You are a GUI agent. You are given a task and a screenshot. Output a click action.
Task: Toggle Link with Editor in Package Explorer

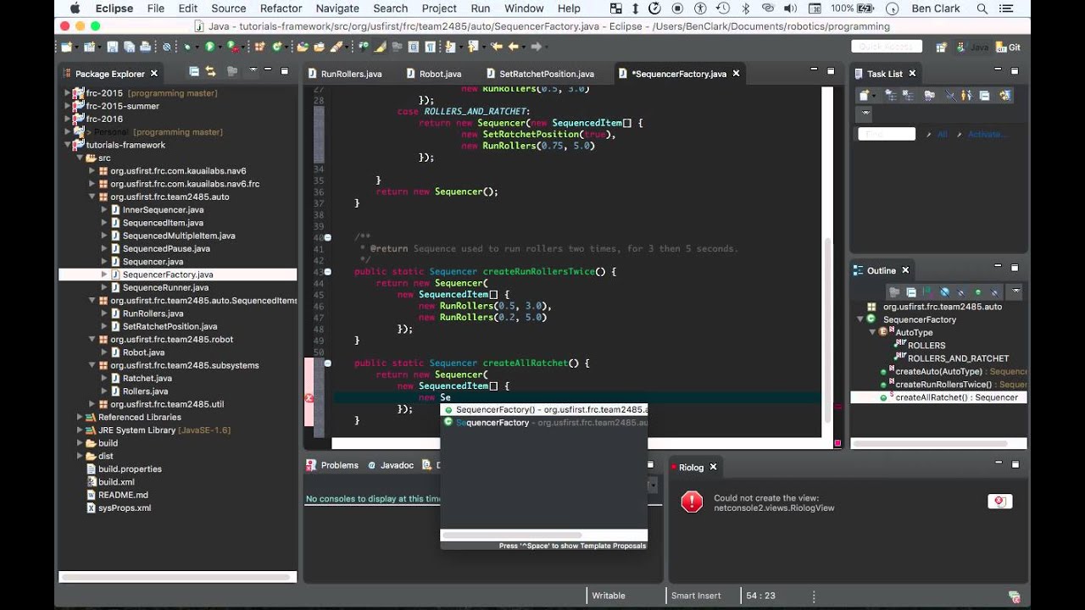click(210, 72)
